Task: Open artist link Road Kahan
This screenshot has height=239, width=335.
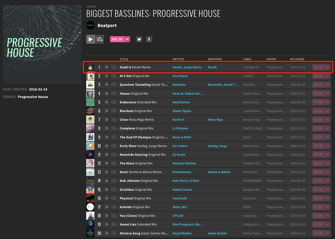Action: click(x=181, y=102)
